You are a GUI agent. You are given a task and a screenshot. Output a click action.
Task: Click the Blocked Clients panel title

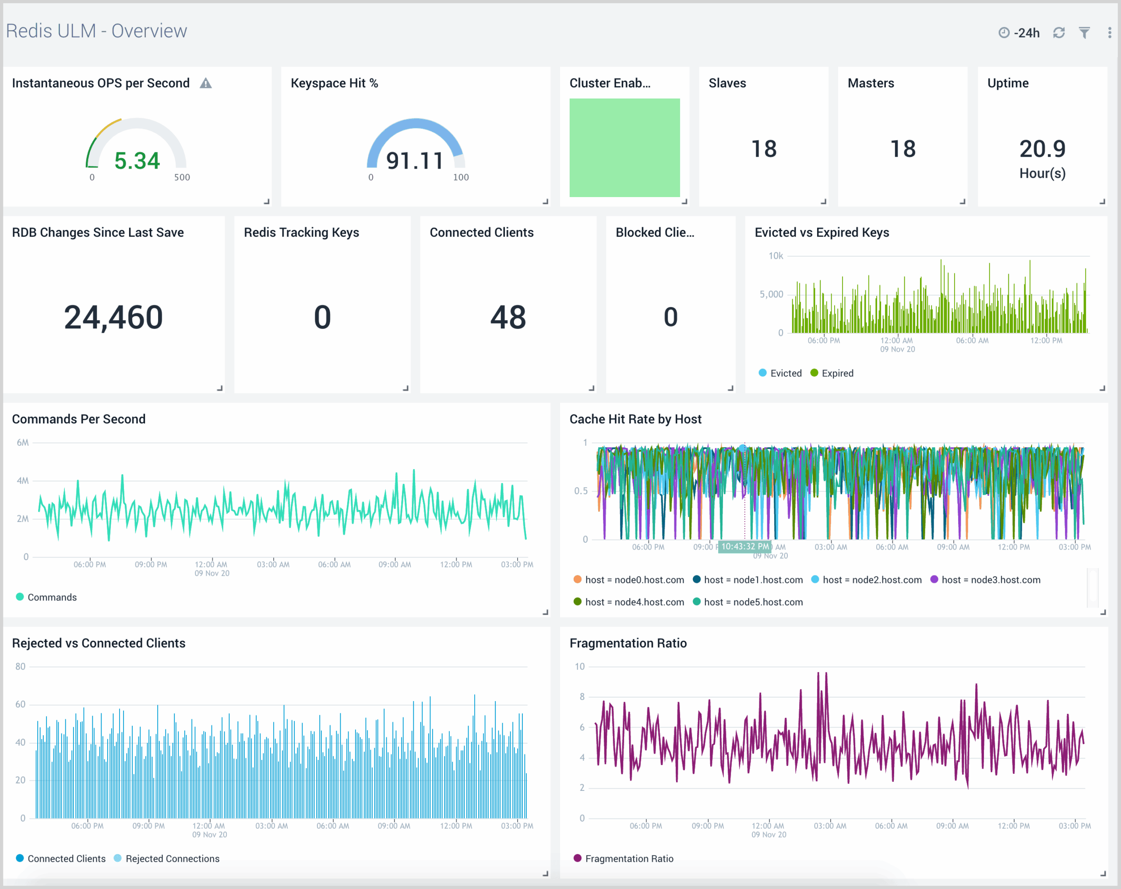655,233
